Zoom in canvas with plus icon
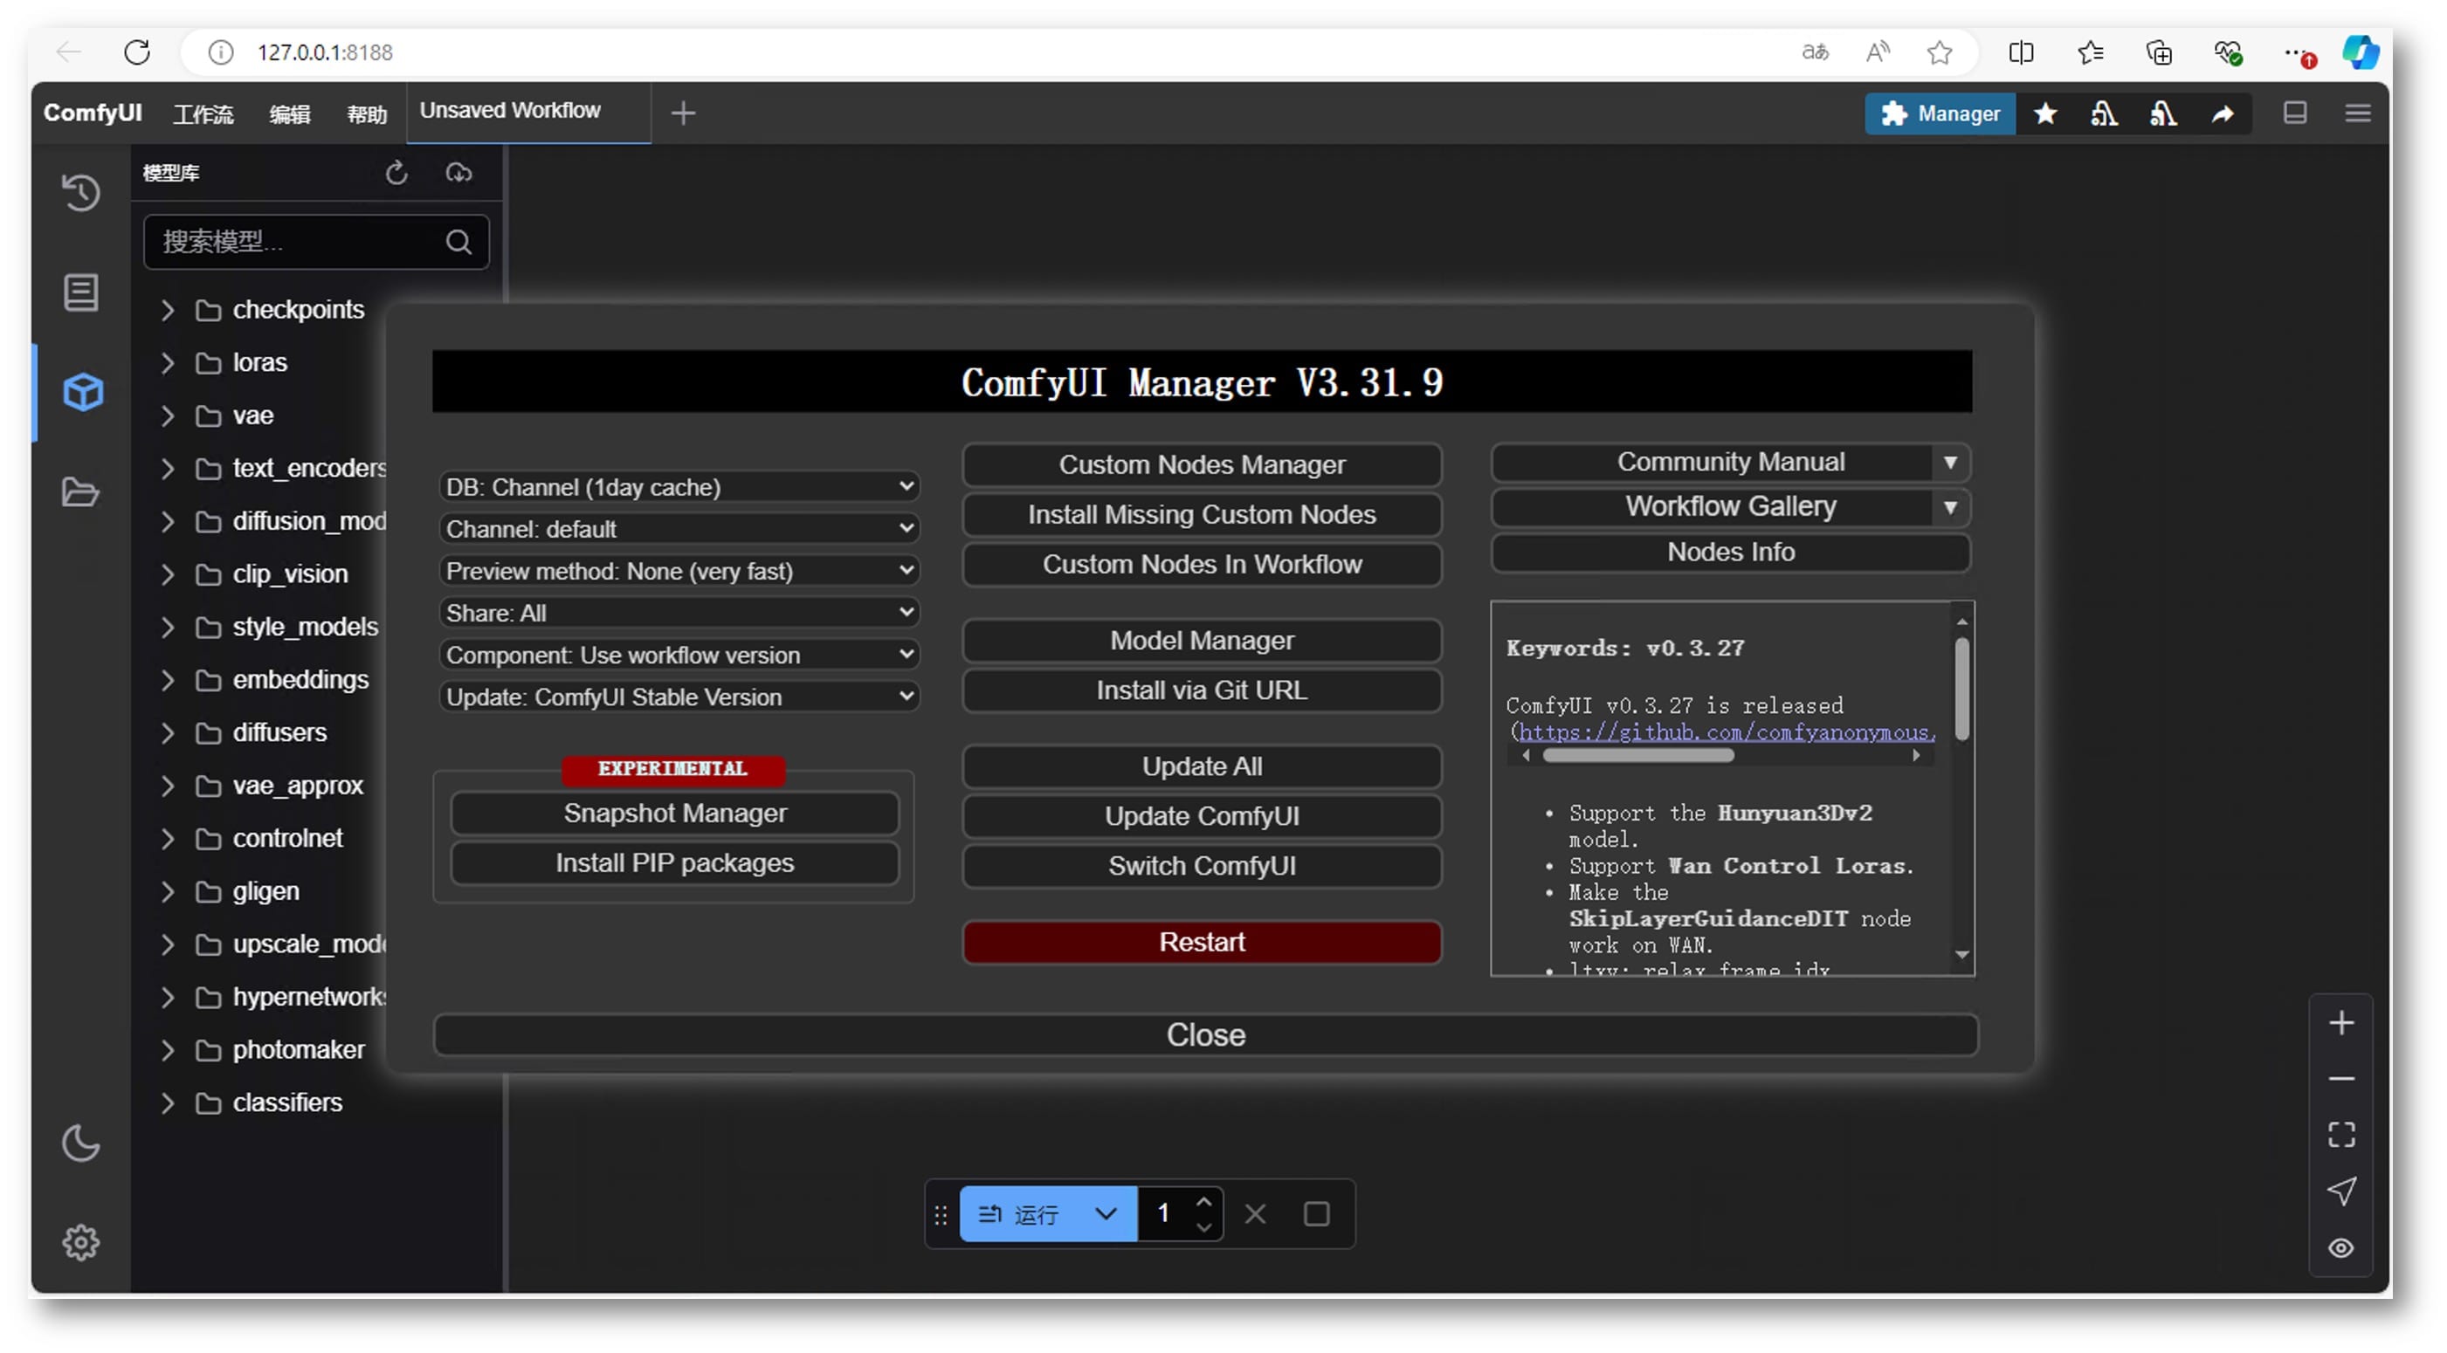 pyautogui.click(x=2340, y=1022)
